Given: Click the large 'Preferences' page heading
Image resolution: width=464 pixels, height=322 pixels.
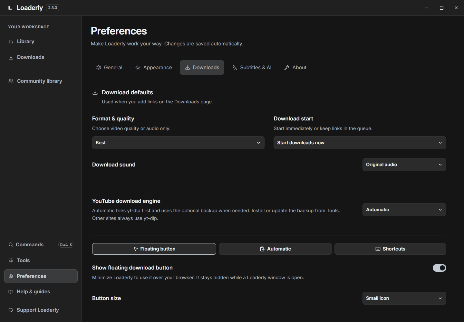Looking at the screenshot, I should click(119, 31).
